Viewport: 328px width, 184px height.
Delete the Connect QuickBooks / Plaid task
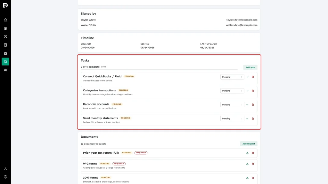tap(253, 77)
